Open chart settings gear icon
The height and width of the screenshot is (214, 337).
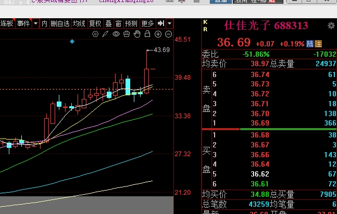pyautogui.click(x=95, y=34)
